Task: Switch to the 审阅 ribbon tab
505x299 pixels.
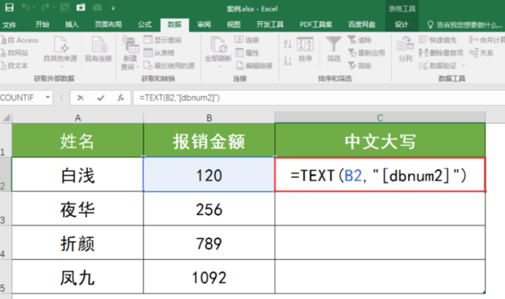Action: click(204, 24)
